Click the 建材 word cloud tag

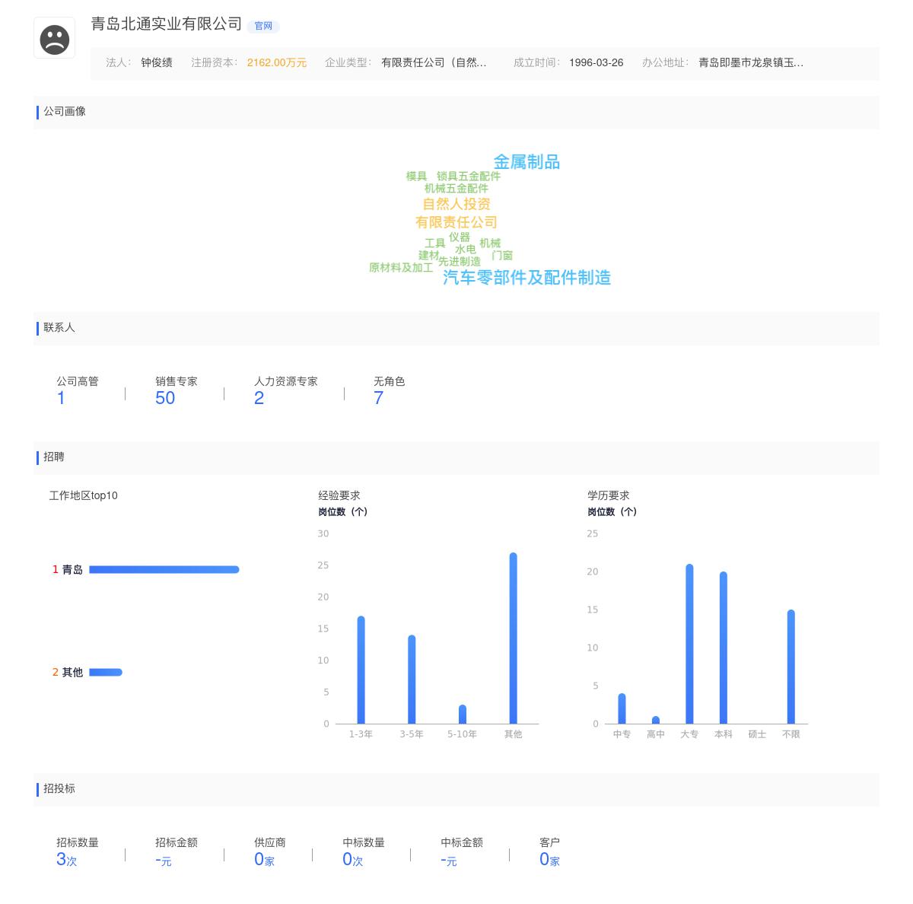(x=429, y=256)
